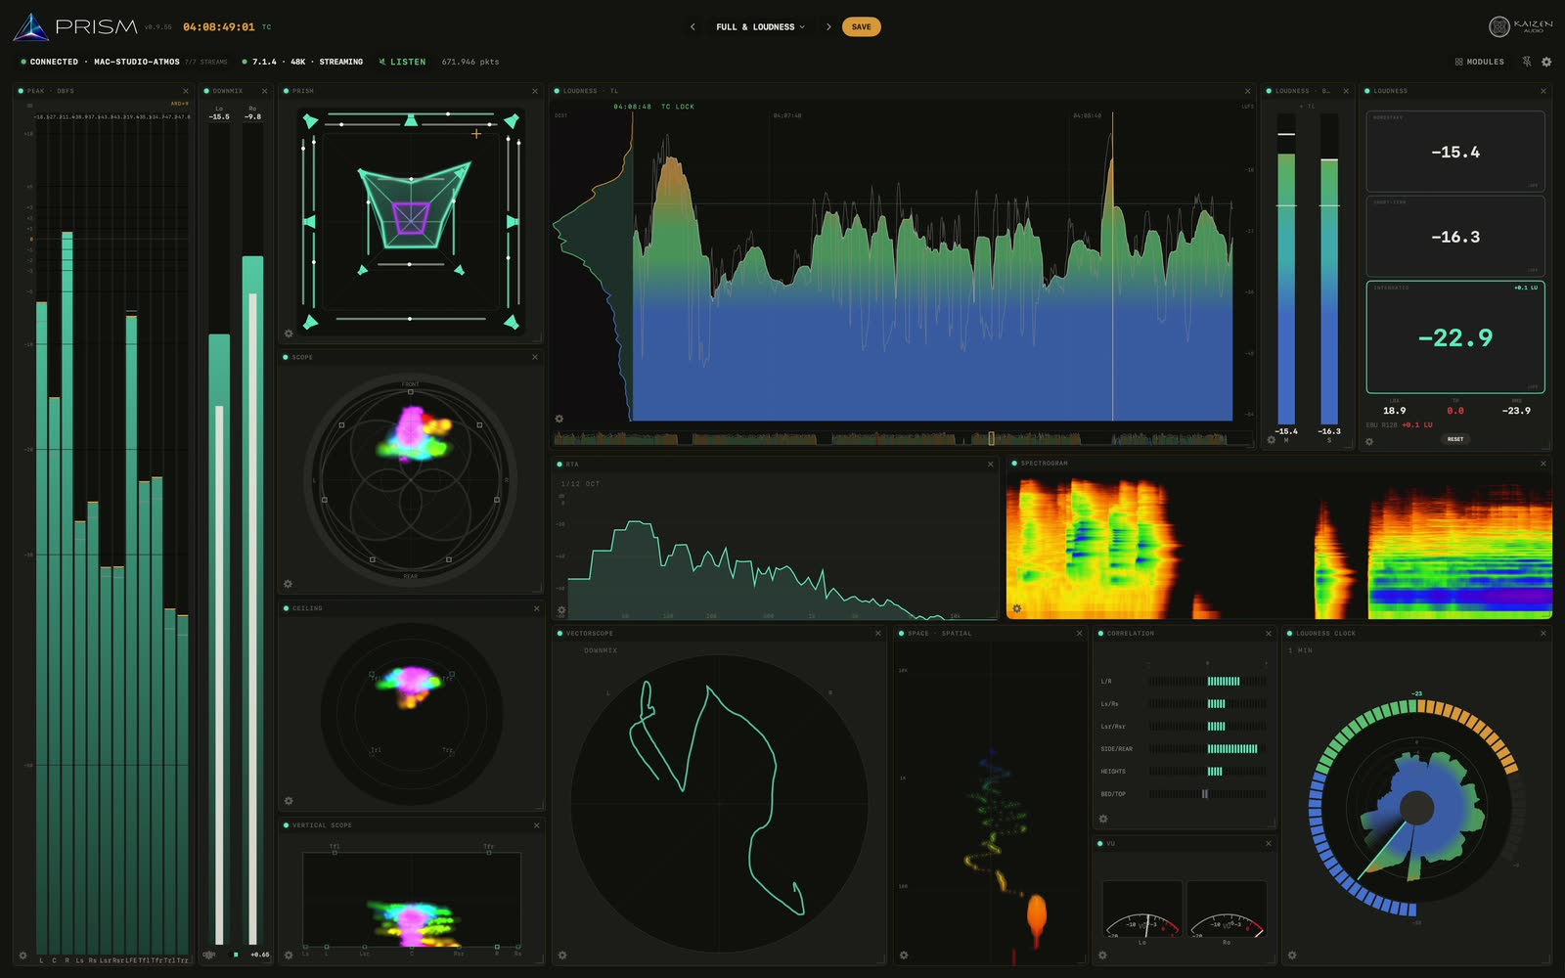Click the timecode 04:08:49:01 display
Viewport: 1565px width, 978px height.
[219, 27]
